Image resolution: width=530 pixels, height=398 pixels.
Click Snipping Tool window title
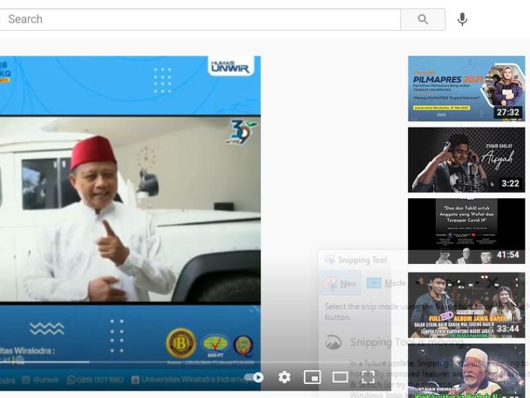coord(362,260)
